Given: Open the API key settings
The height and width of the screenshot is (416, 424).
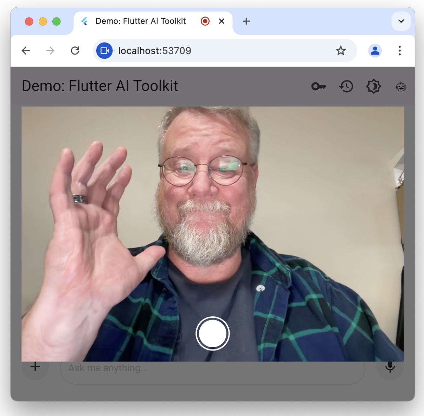Looking at the screenshot, I should point(318,86).
